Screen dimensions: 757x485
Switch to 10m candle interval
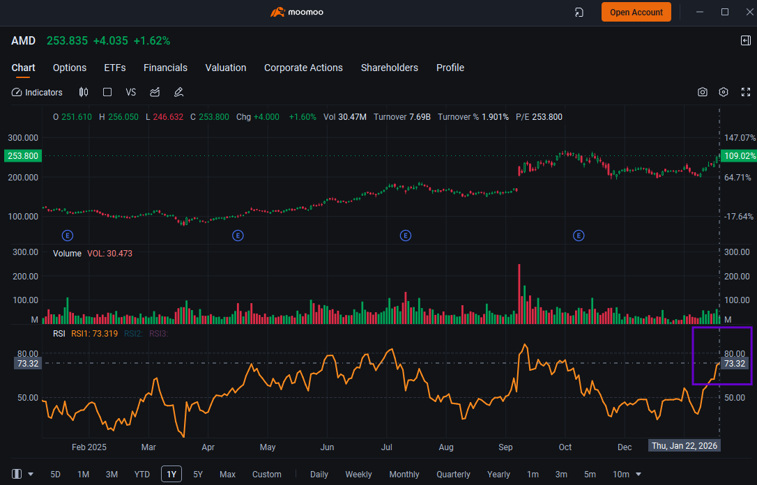click(621, 475)
